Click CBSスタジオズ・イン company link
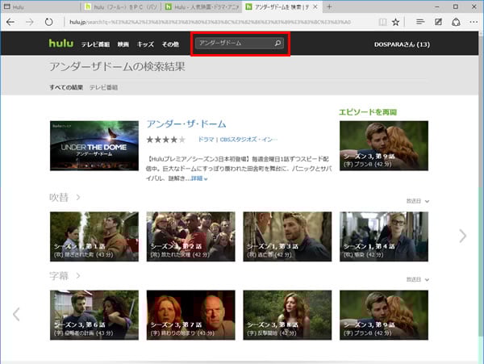The height and width of the screenshot is (364, 484). 248,140
